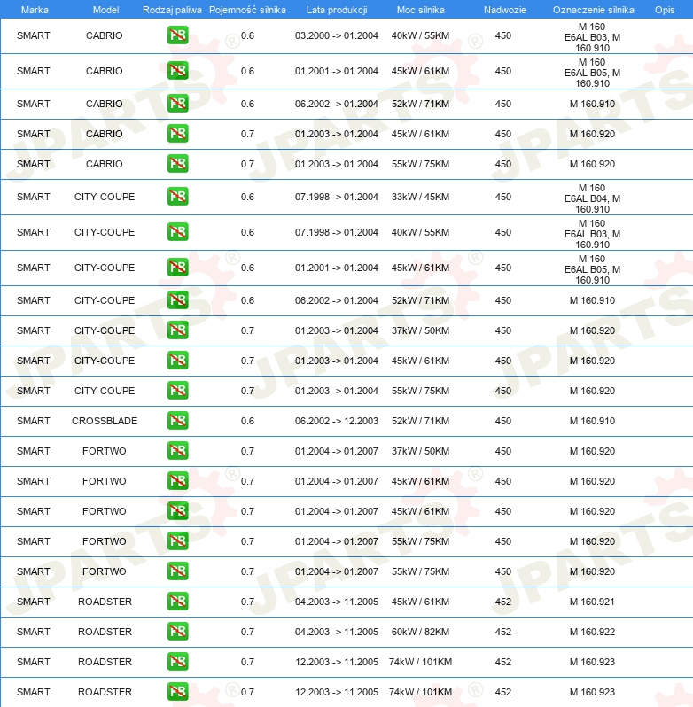Viewport: 693px width, 707px height.
Task: Click the petrol fuel icon in the CROSSBLADE row
Action: (x=177, y=421)
